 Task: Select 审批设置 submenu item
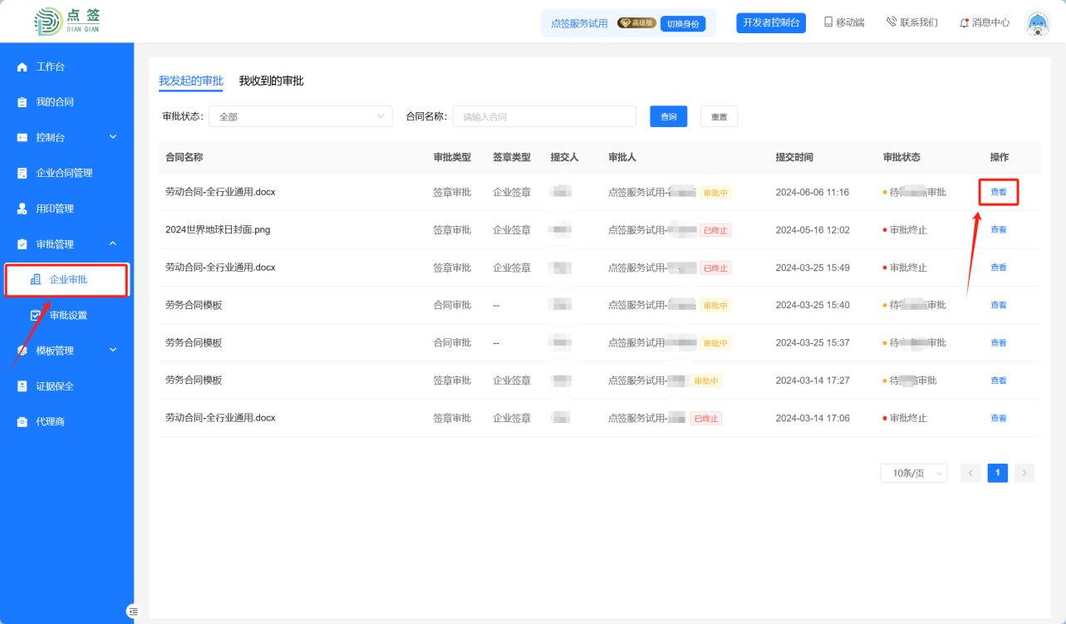(x=66, y=315)
